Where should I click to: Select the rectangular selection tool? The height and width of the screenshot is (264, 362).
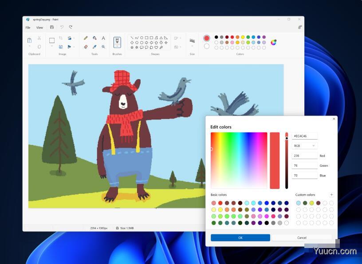(52, 40)
